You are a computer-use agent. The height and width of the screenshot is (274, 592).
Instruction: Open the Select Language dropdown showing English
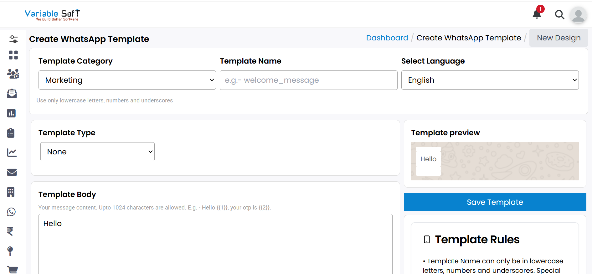coord(490,80)
